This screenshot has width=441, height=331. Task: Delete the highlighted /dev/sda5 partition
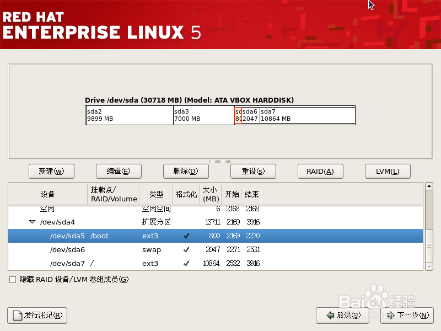point(186,171)
